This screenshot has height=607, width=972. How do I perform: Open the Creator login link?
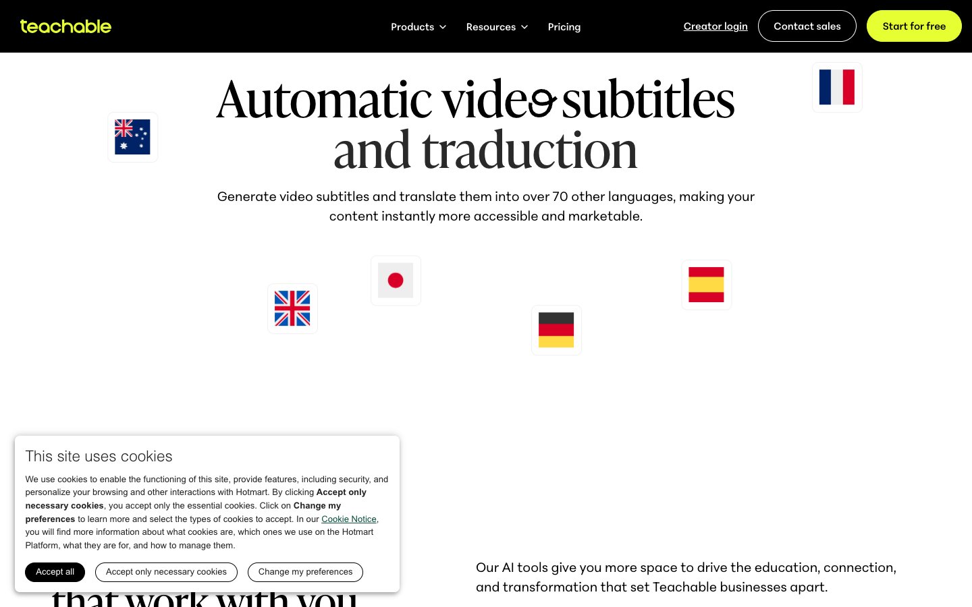[x=715, y=26]
